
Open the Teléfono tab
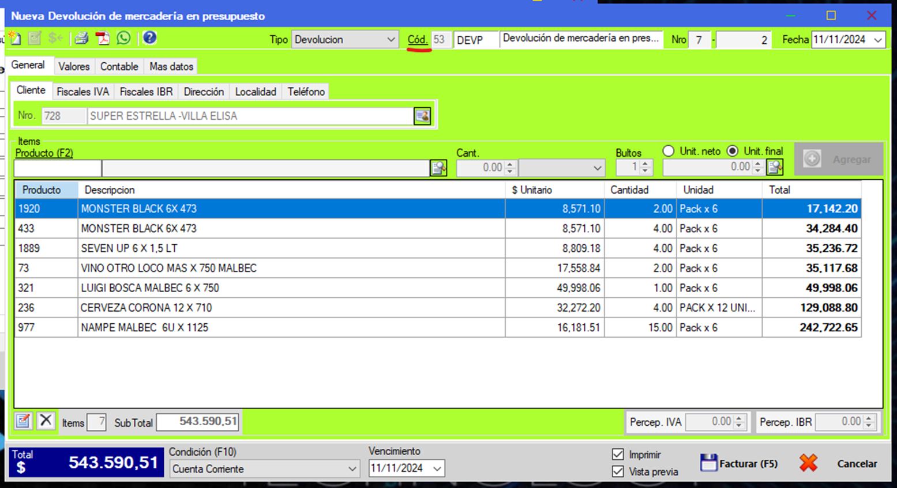coord(306,92)
